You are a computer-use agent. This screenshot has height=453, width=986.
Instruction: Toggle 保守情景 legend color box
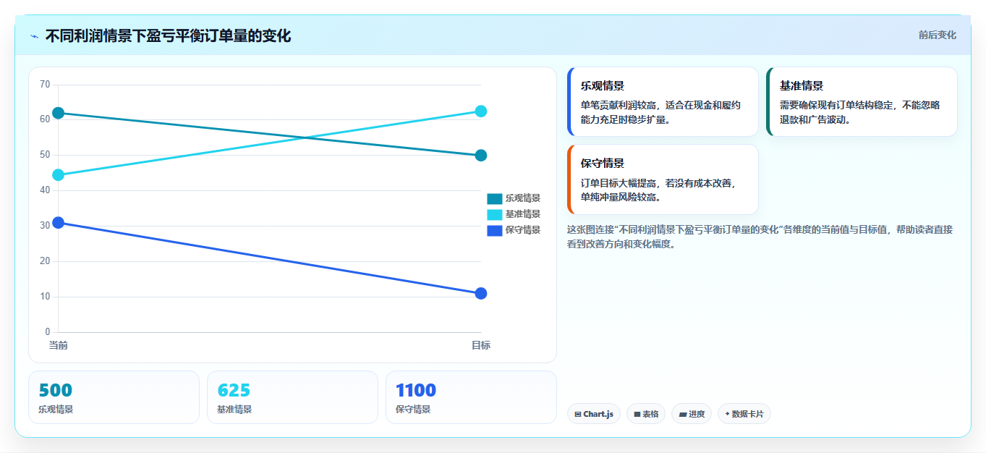(x=495, y=230)
